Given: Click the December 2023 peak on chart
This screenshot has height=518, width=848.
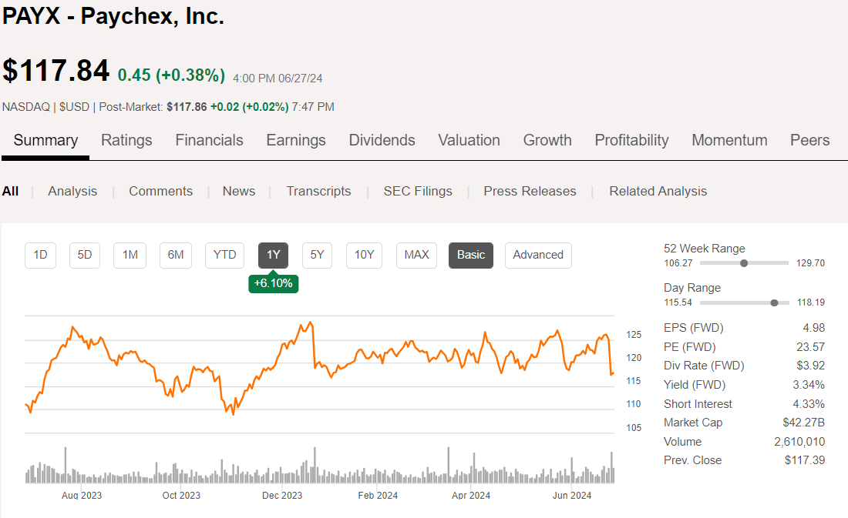Looking at the screenshot, I should [310, 322].
